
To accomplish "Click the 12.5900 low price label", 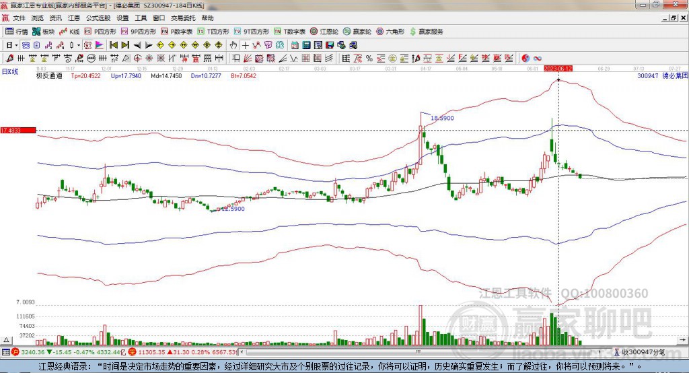I will point(233,209).
